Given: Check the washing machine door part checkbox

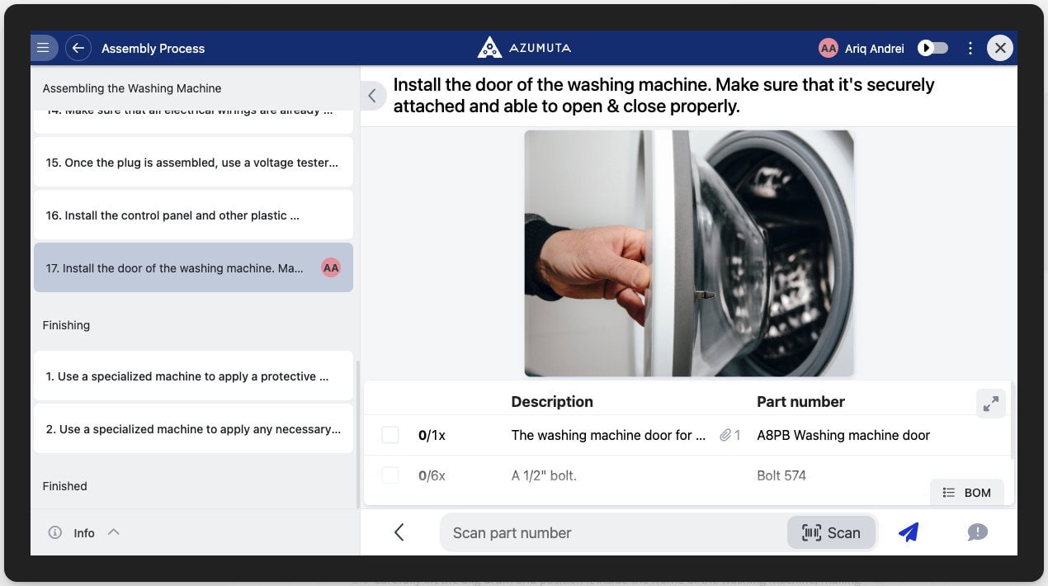Looking at the screenshot, I should pyautogui.click(x=390, y=435).
